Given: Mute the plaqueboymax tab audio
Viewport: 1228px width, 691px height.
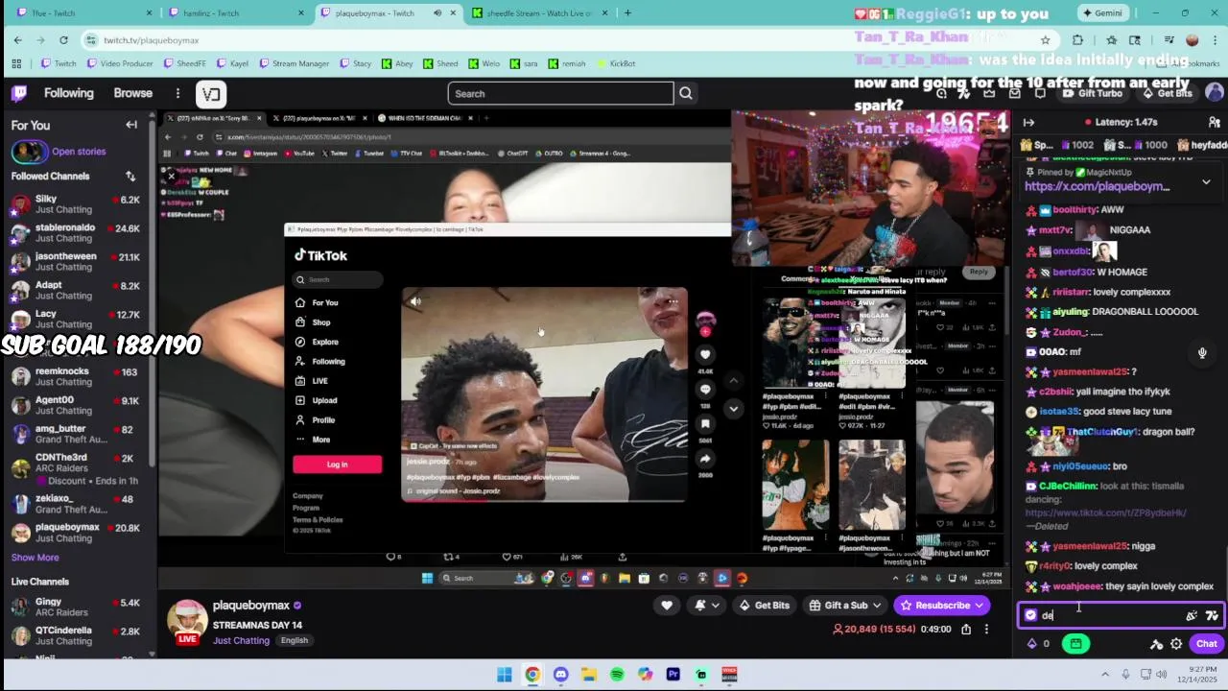Looking at the screenshot, I should pos(437,13).
